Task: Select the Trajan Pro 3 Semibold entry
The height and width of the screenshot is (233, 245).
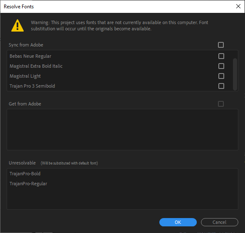Action: [x=32, y=86]
